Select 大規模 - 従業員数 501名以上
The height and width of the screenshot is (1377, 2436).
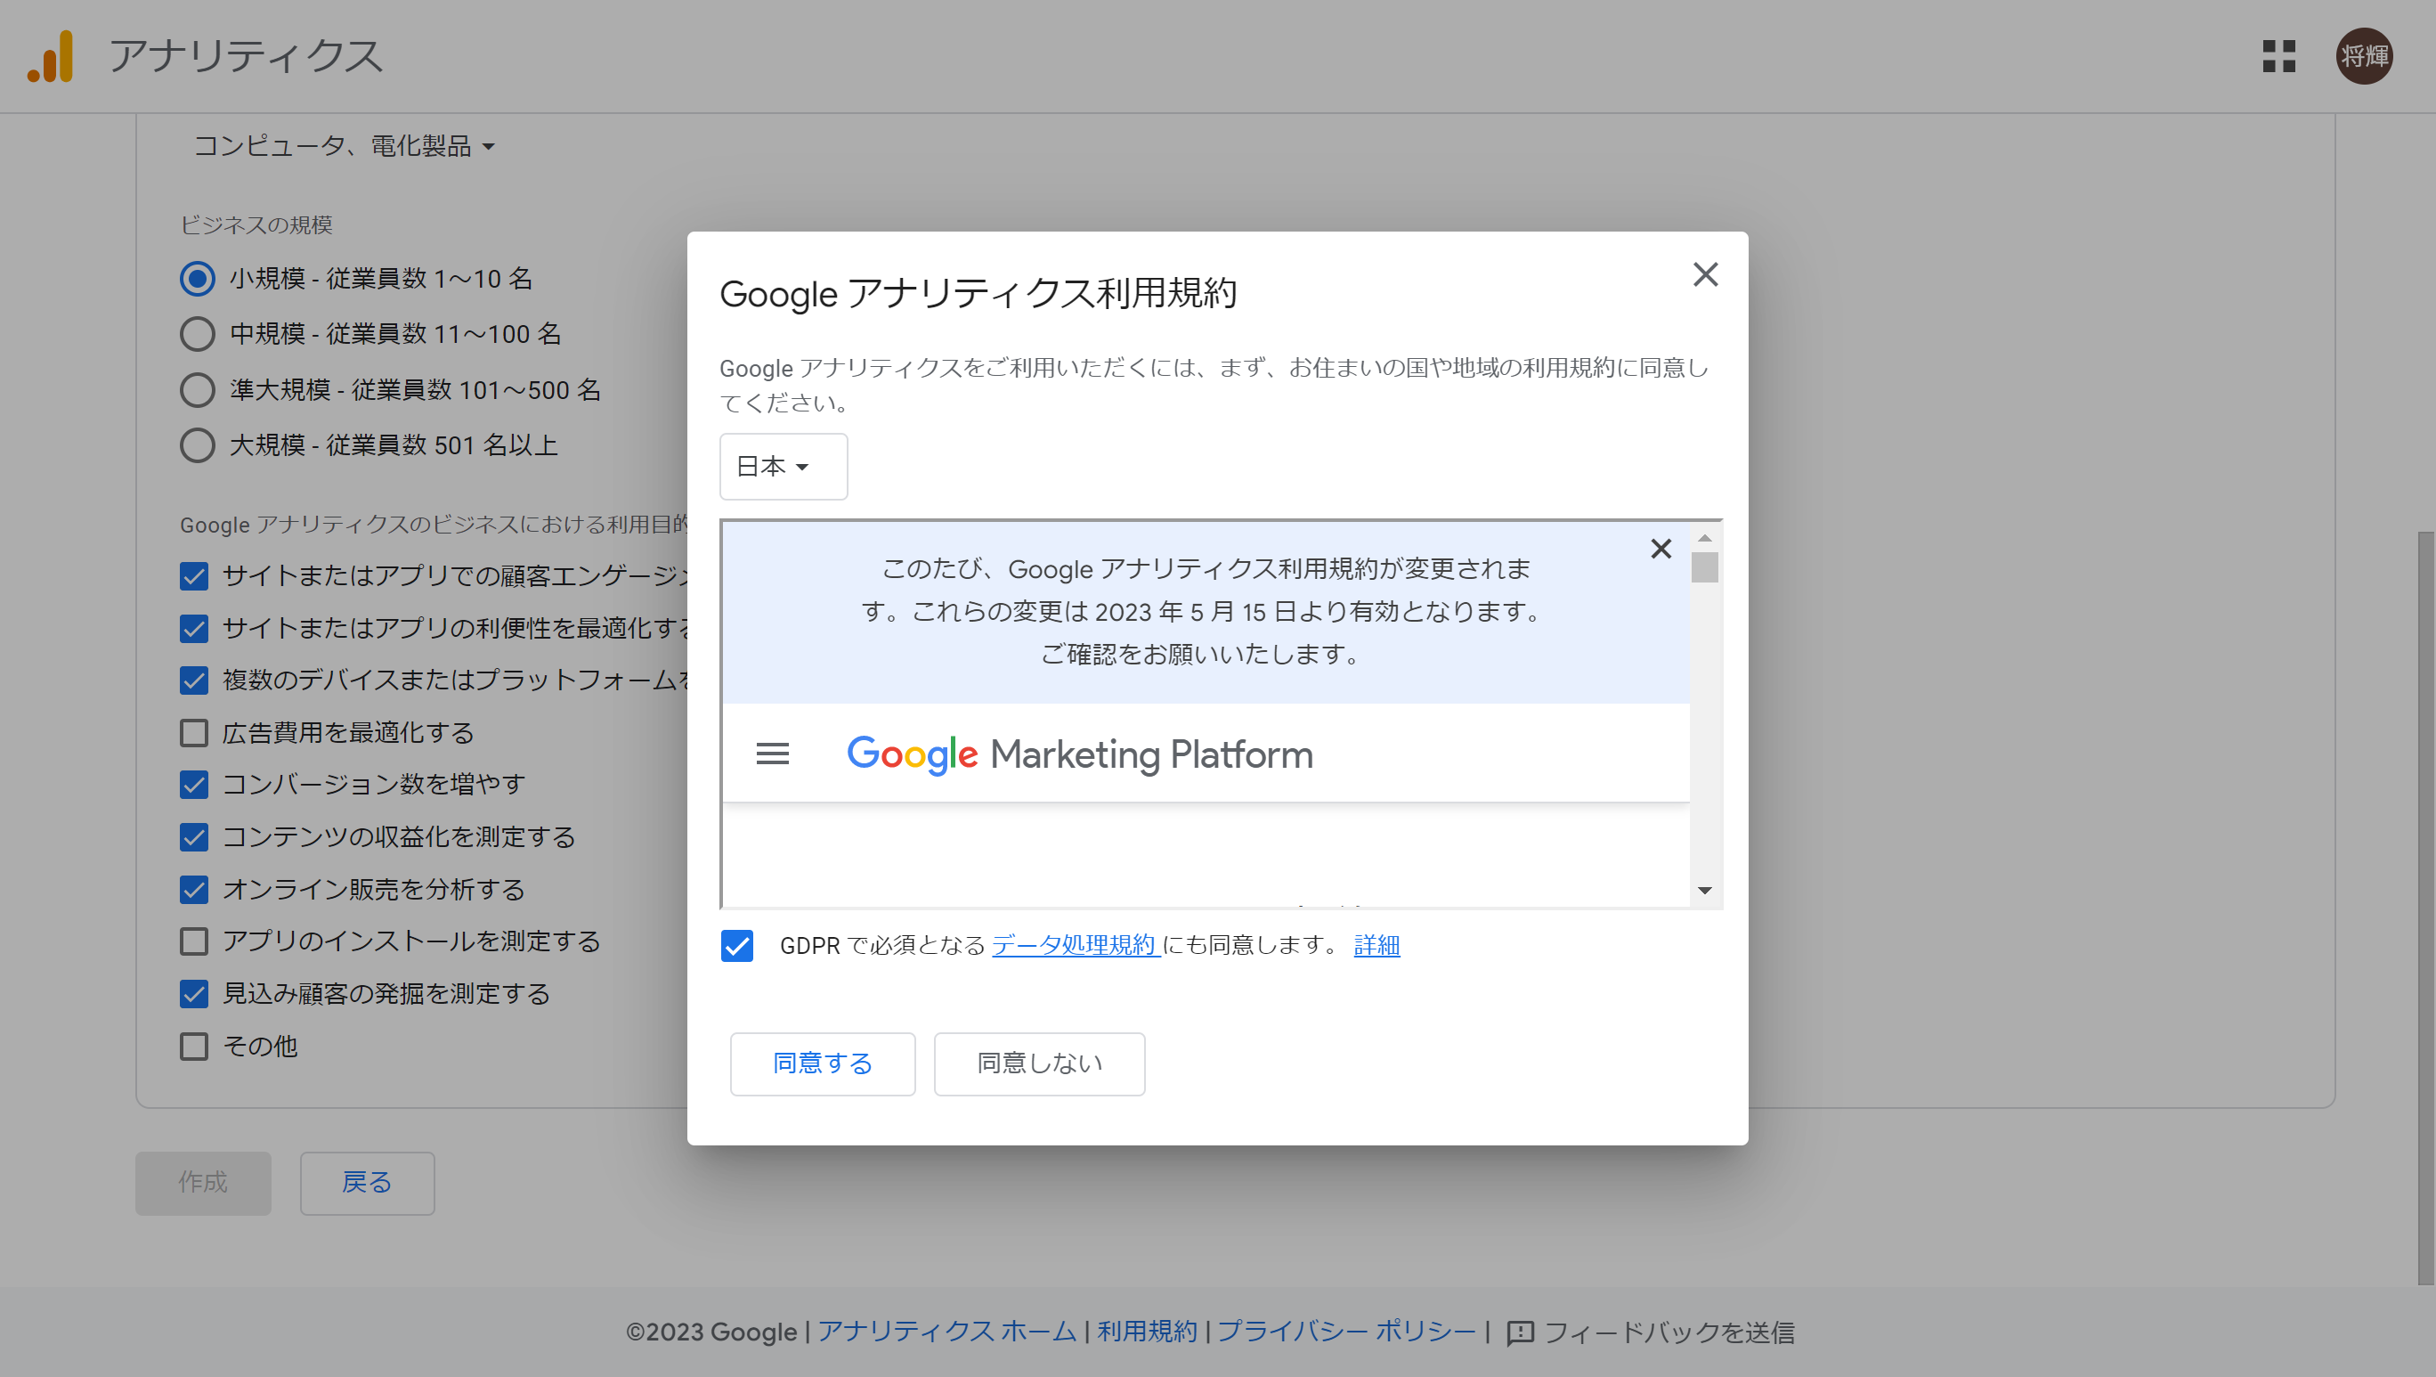(x=197, y=444)
